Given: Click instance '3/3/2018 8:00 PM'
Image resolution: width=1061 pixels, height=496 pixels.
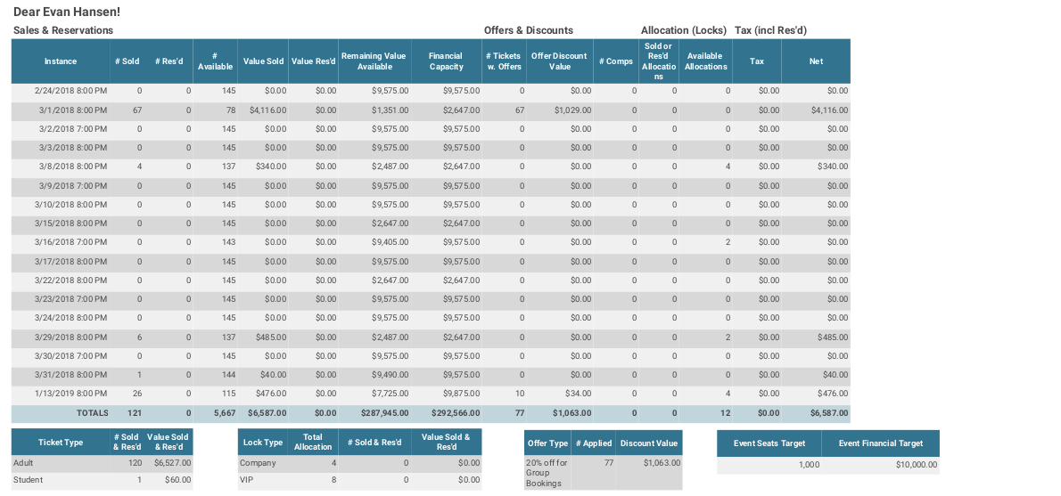Looking at the screenshot, I should 72,147.
